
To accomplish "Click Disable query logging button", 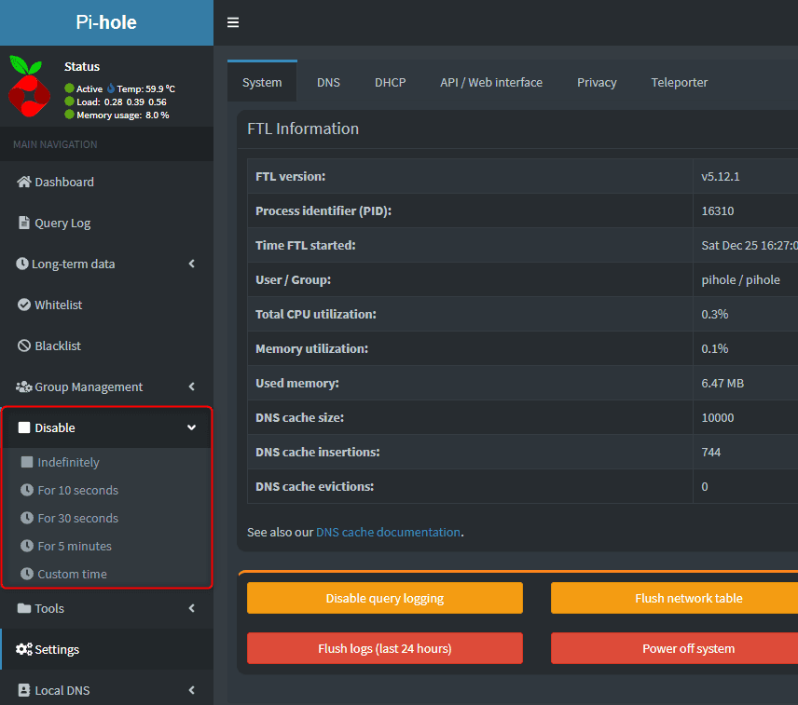I will [x=385, y=598].
